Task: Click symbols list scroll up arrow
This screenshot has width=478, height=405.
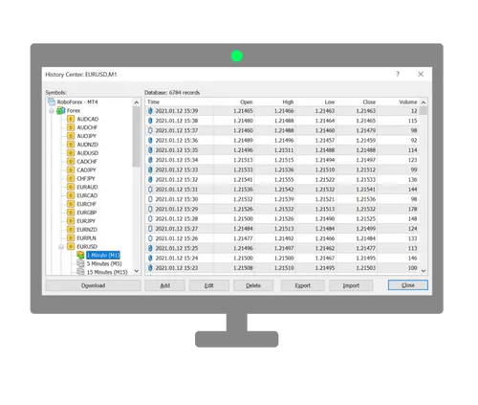Action: [137, 102]
